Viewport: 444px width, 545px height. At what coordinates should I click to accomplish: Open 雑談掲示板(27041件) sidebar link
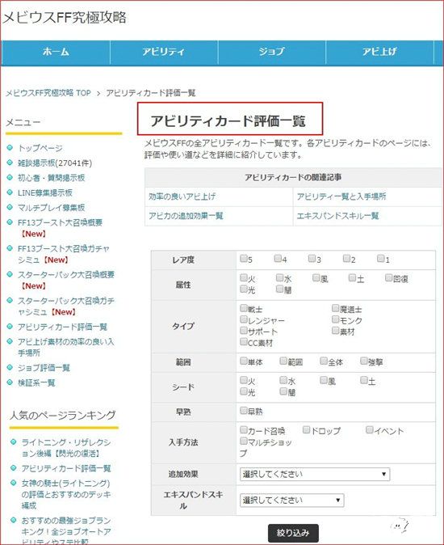click(x=55, y=163)
